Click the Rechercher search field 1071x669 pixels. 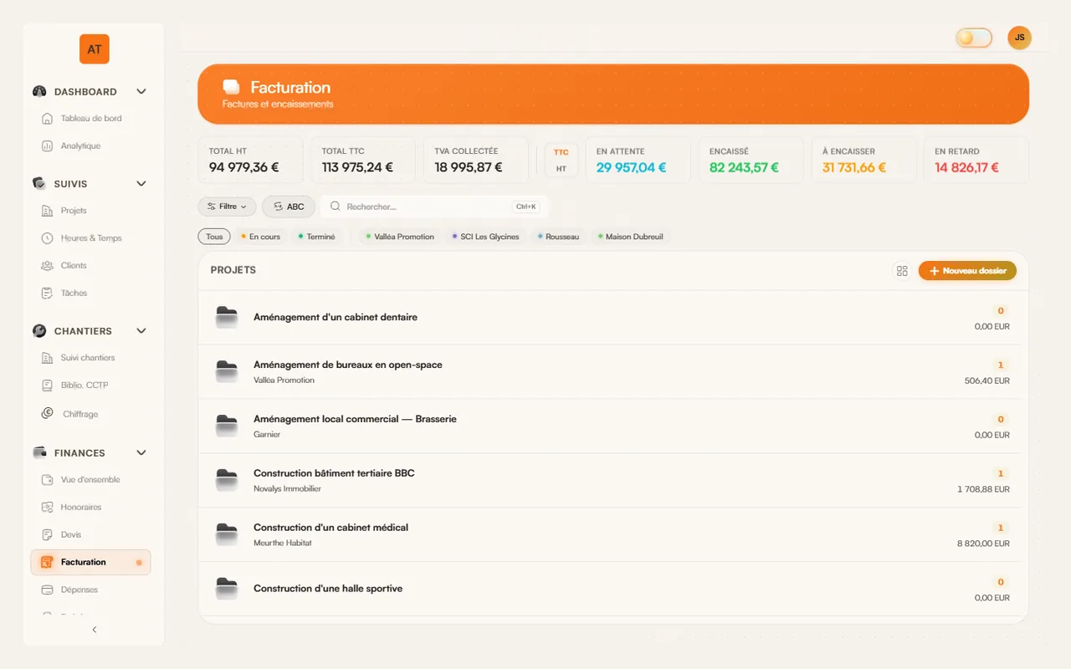coord(434,207)
